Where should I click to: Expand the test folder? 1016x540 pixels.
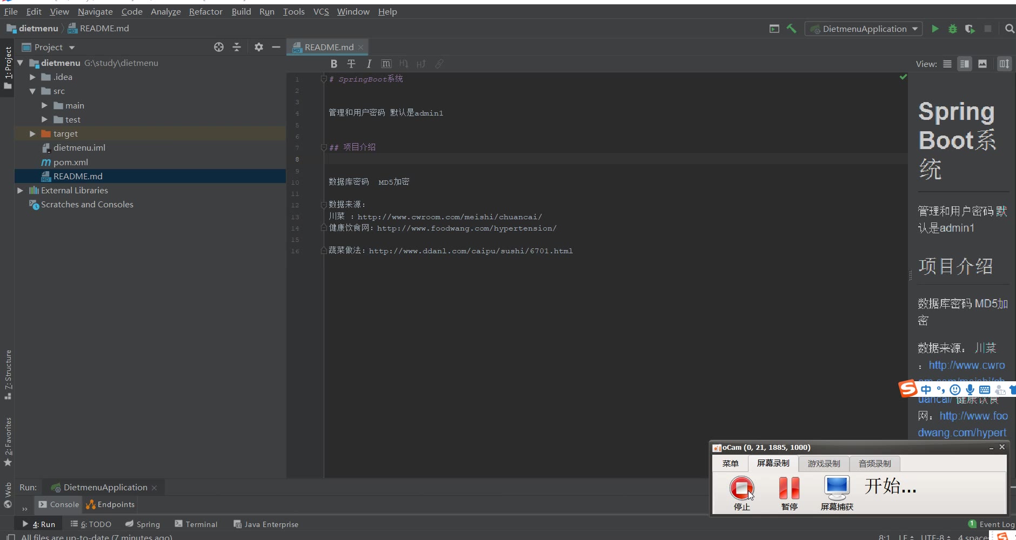(44, 119)
